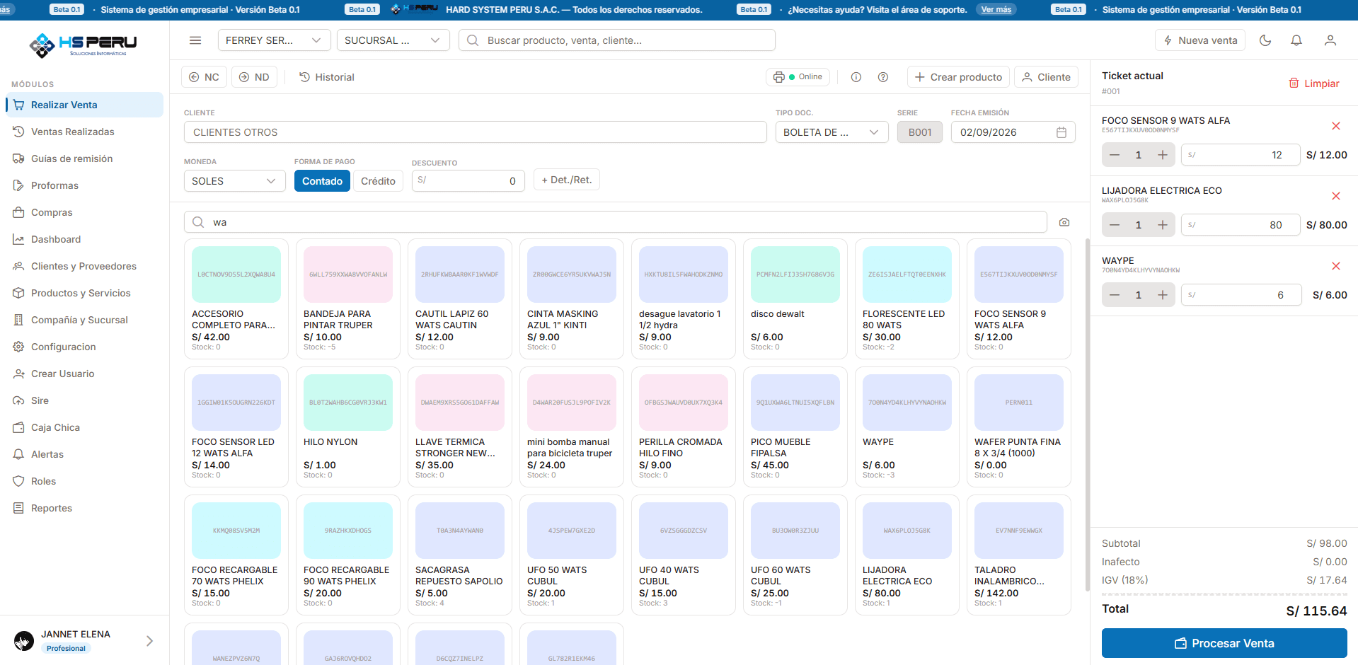Decrease quantity of WAYPE in ticket

coord(1115,295)
